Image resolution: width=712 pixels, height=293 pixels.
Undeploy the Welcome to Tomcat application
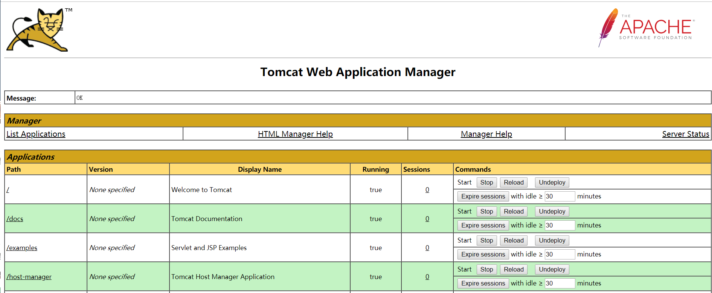tap(552, 182)
